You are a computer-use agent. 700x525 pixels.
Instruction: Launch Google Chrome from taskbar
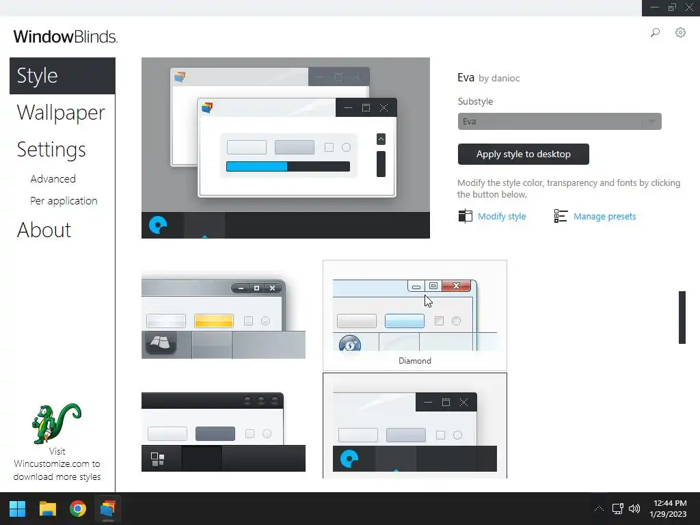coord(78,509)
